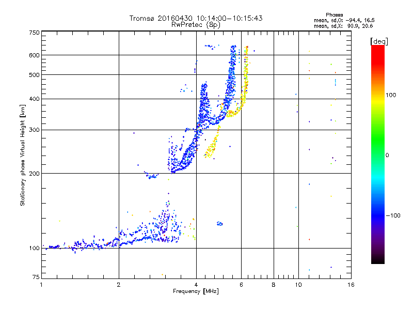Click the height axis label "200"
Viewport: 413px width, 310px height.
(x=34, y=174)
